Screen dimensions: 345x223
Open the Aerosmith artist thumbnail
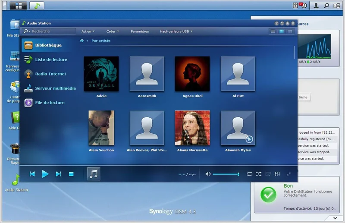click(147, 73)
